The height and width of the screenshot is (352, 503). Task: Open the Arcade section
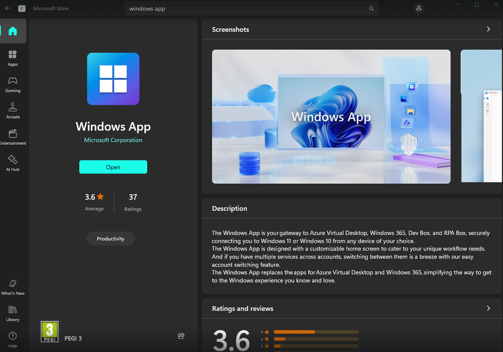[x=13, y=111]
